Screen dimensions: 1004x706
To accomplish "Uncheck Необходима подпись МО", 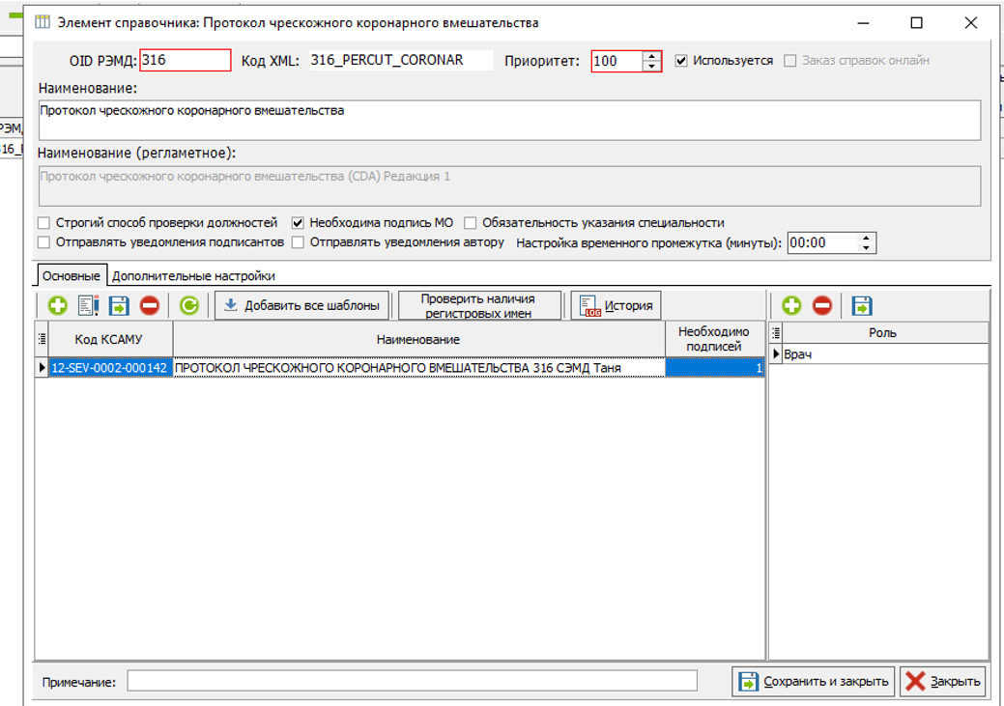I will 298,223.
